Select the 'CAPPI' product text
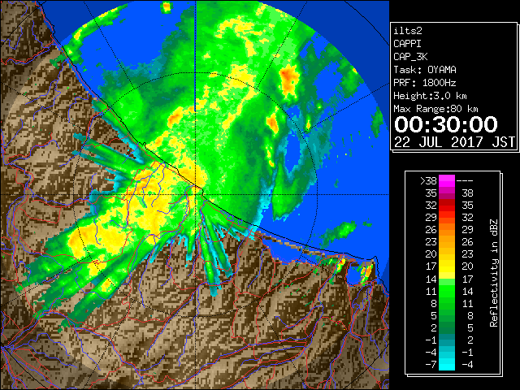The height and width of the screenshot is (390, 520). [407, 44]
